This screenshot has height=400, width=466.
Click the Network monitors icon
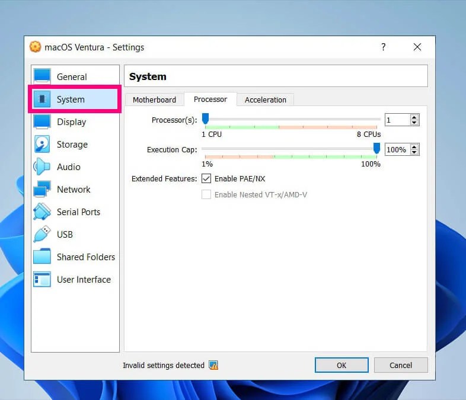(42, 189)
